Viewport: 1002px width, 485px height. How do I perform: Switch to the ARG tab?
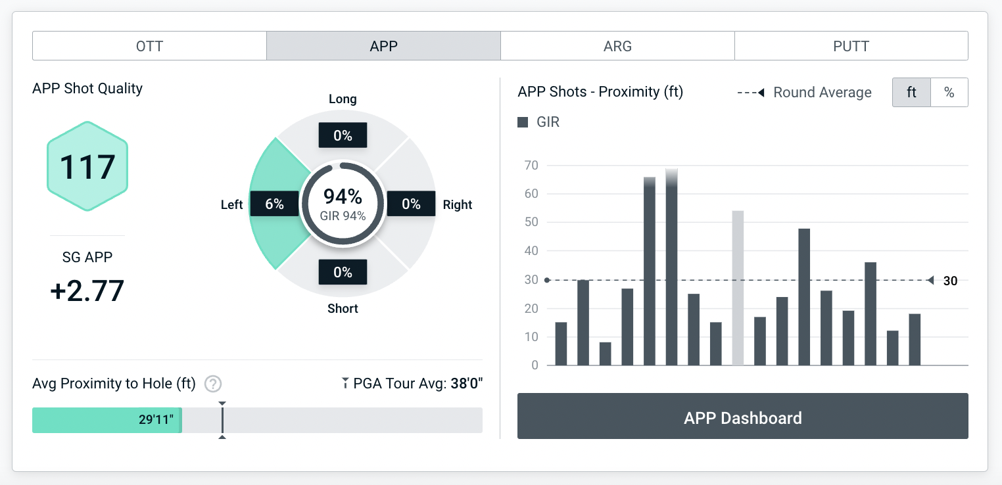pyautogui.click(x=617, y=46)
